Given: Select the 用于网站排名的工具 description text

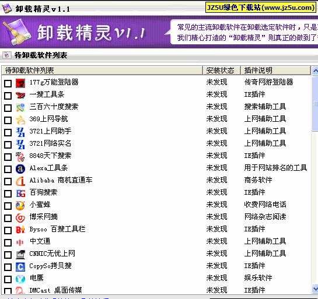Looking at the screenshot, I should tap(275, 168).
